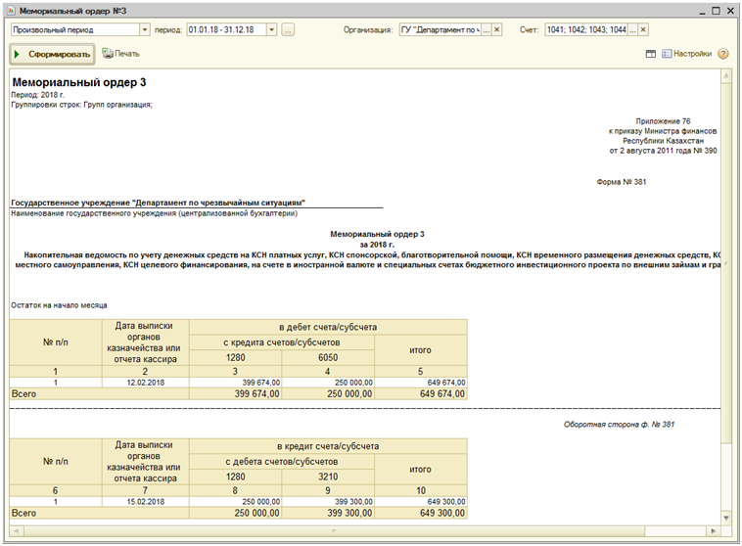This screenshot has width=742, height=546.
Task: Open Счет selection via its ellipsis button
Action: (x=630, y=30)
